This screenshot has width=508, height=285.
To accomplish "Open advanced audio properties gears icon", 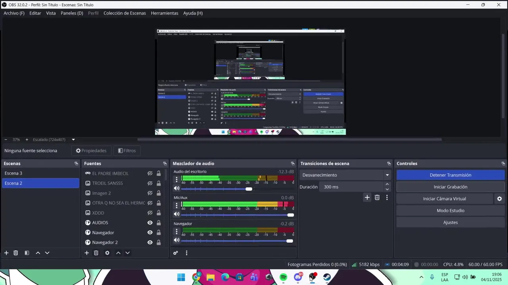I will pyautogui.click(x=175, y=253).
